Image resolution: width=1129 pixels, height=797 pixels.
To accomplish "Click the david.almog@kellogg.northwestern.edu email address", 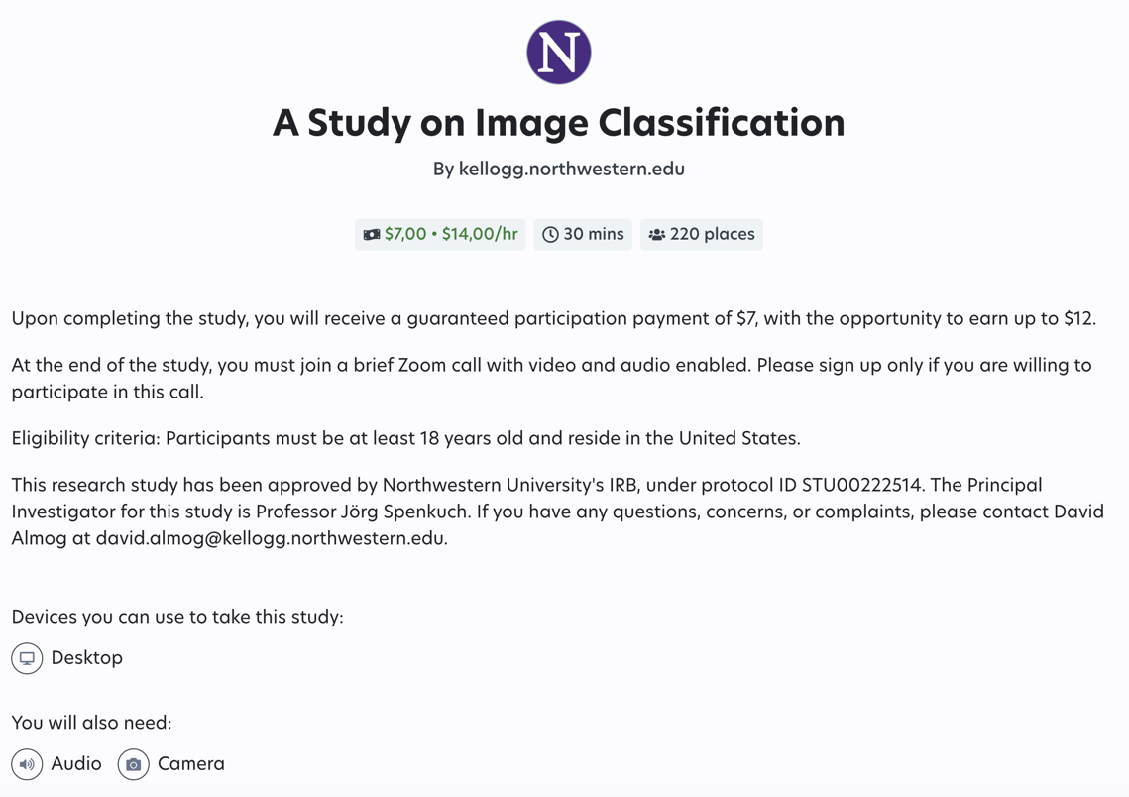I will 271,538.
